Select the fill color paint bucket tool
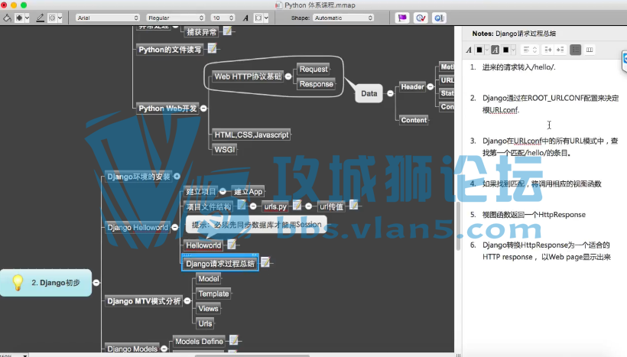This screenshot has height=357, width=627. pos(7,18)
